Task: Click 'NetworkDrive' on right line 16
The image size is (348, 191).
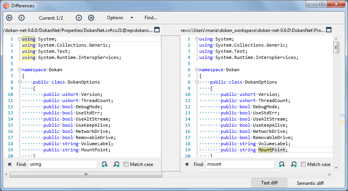Action: (x=269, y=131)
